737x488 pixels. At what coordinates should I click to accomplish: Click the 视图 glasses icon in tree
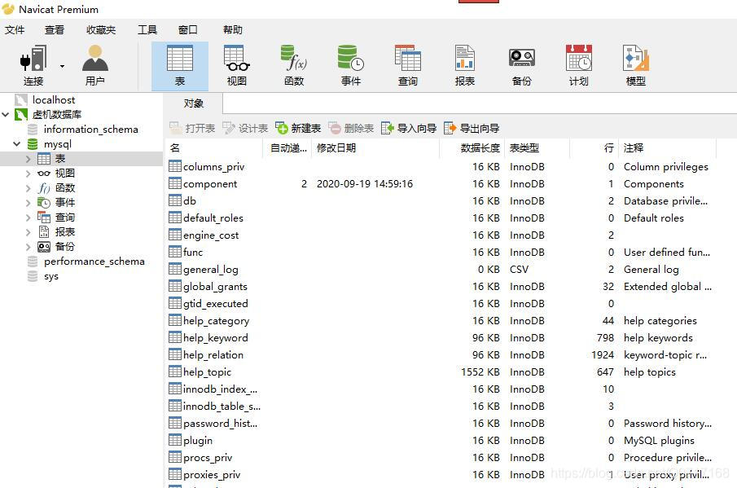click(44, 174)
